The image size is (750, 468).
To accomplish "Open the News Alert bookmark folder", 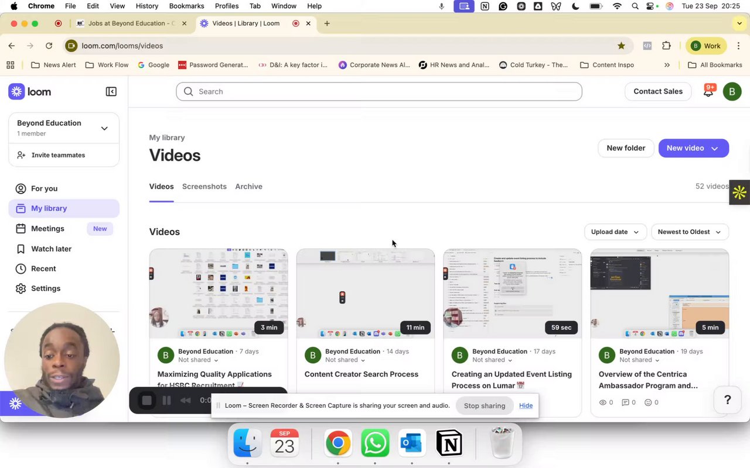I will click(x=53, y=65).
